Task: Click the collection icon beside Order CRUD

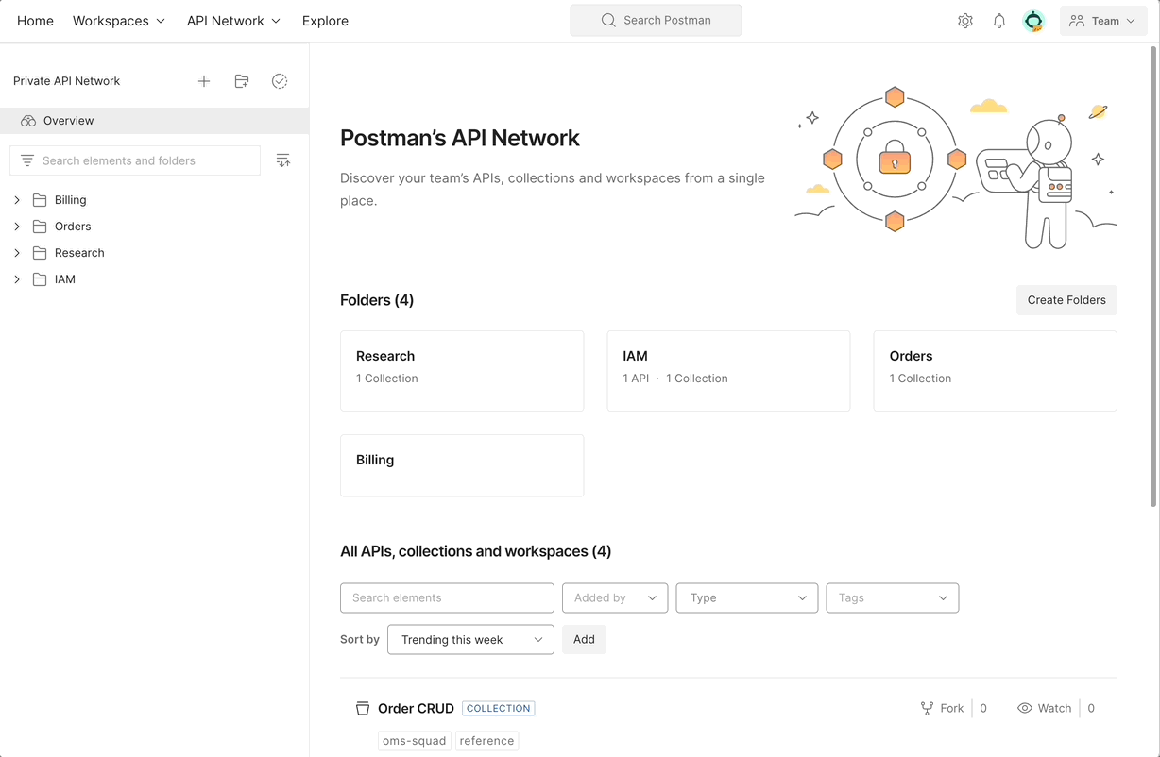Action: (x=363, y=708)
